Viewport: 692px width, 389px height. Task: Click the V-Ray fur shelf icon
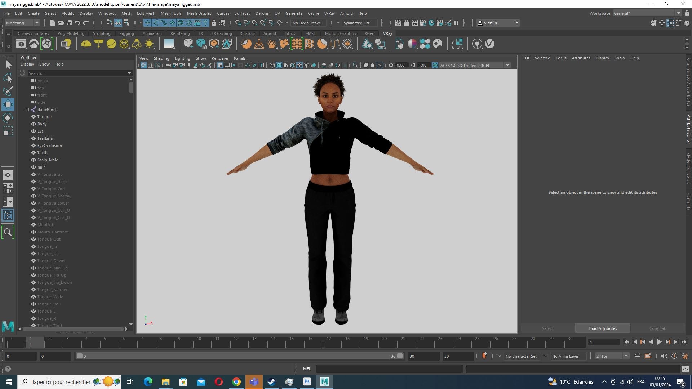[x=272, y=44]
